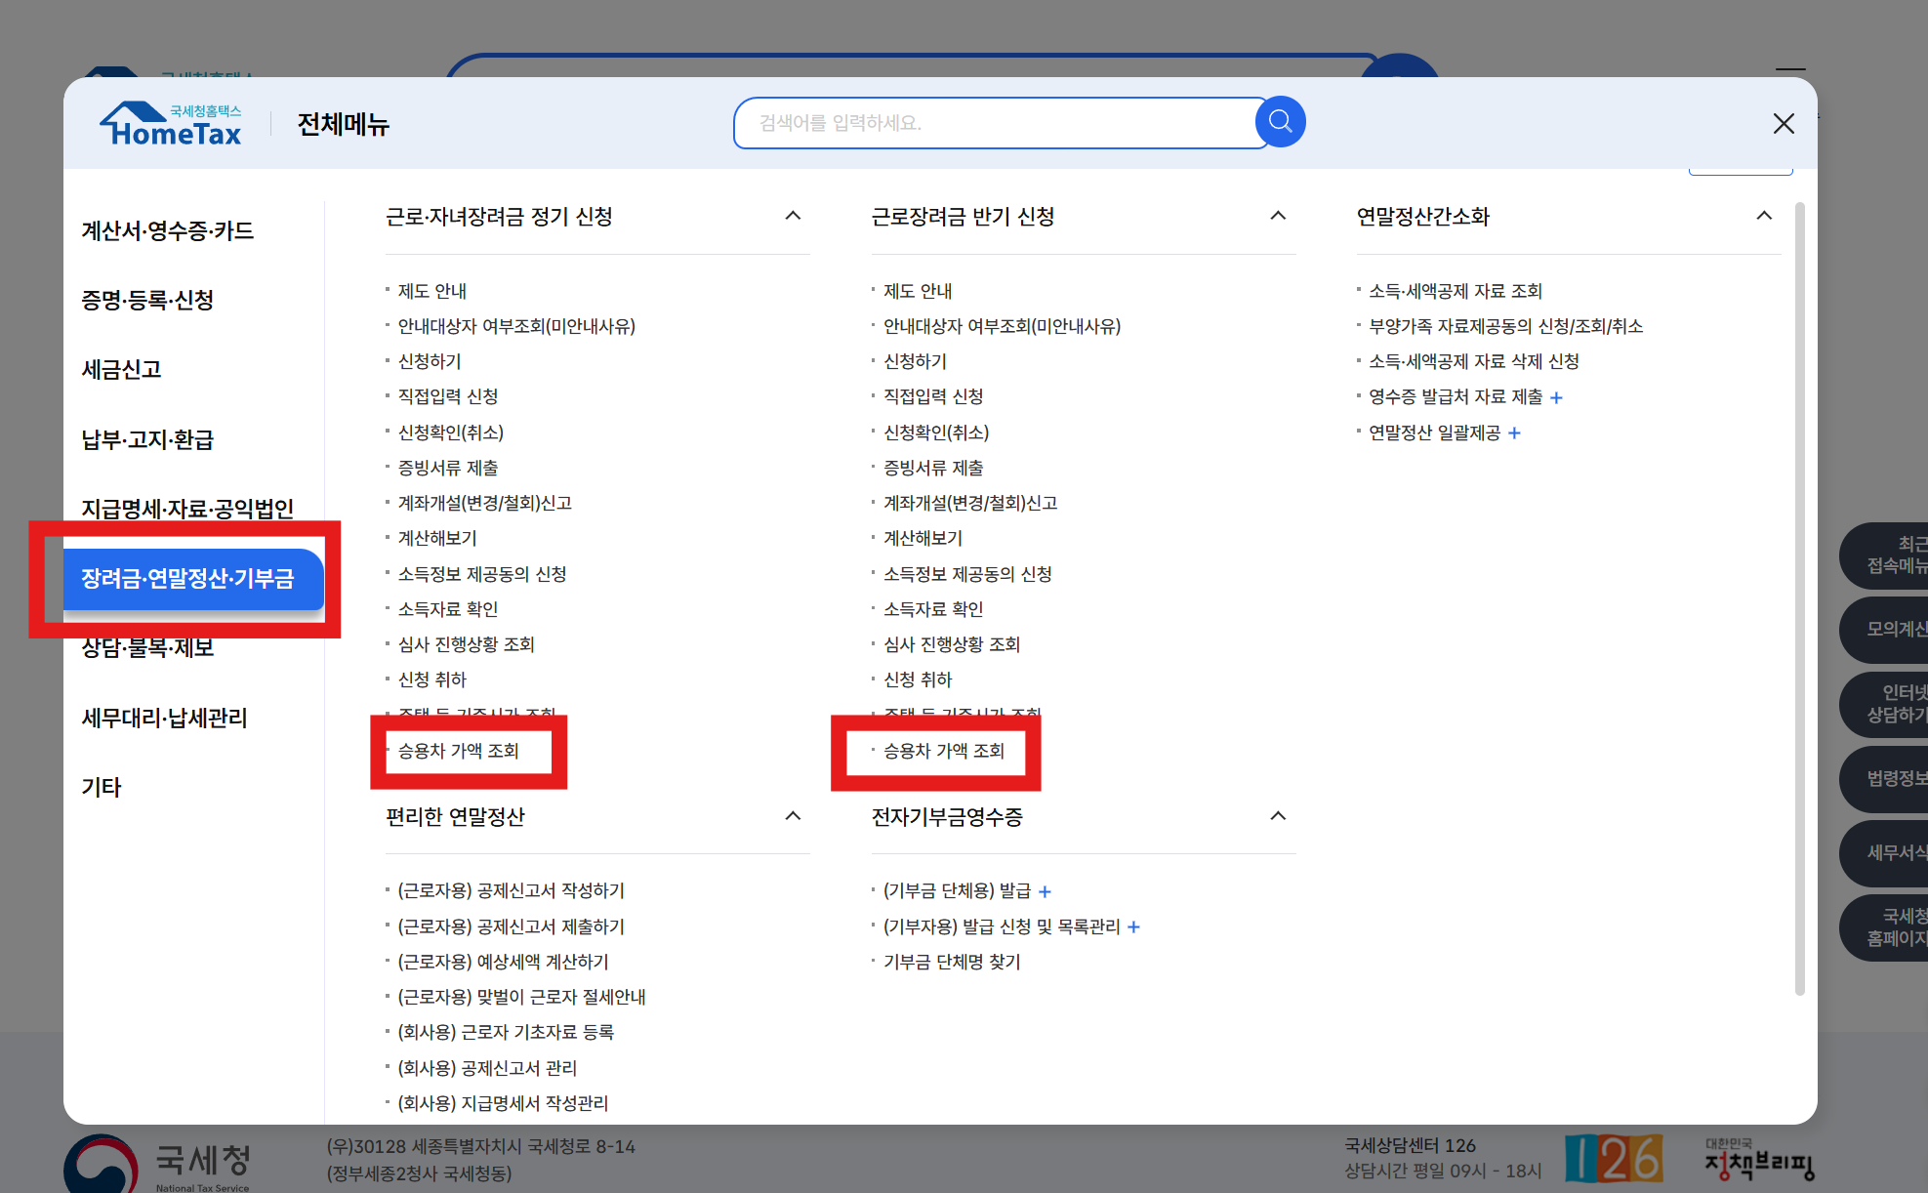Viewport: 1928px width, 1193px height.
Task: Click the 정책브리핑 logo in footer
Action: point(1758,1161)
